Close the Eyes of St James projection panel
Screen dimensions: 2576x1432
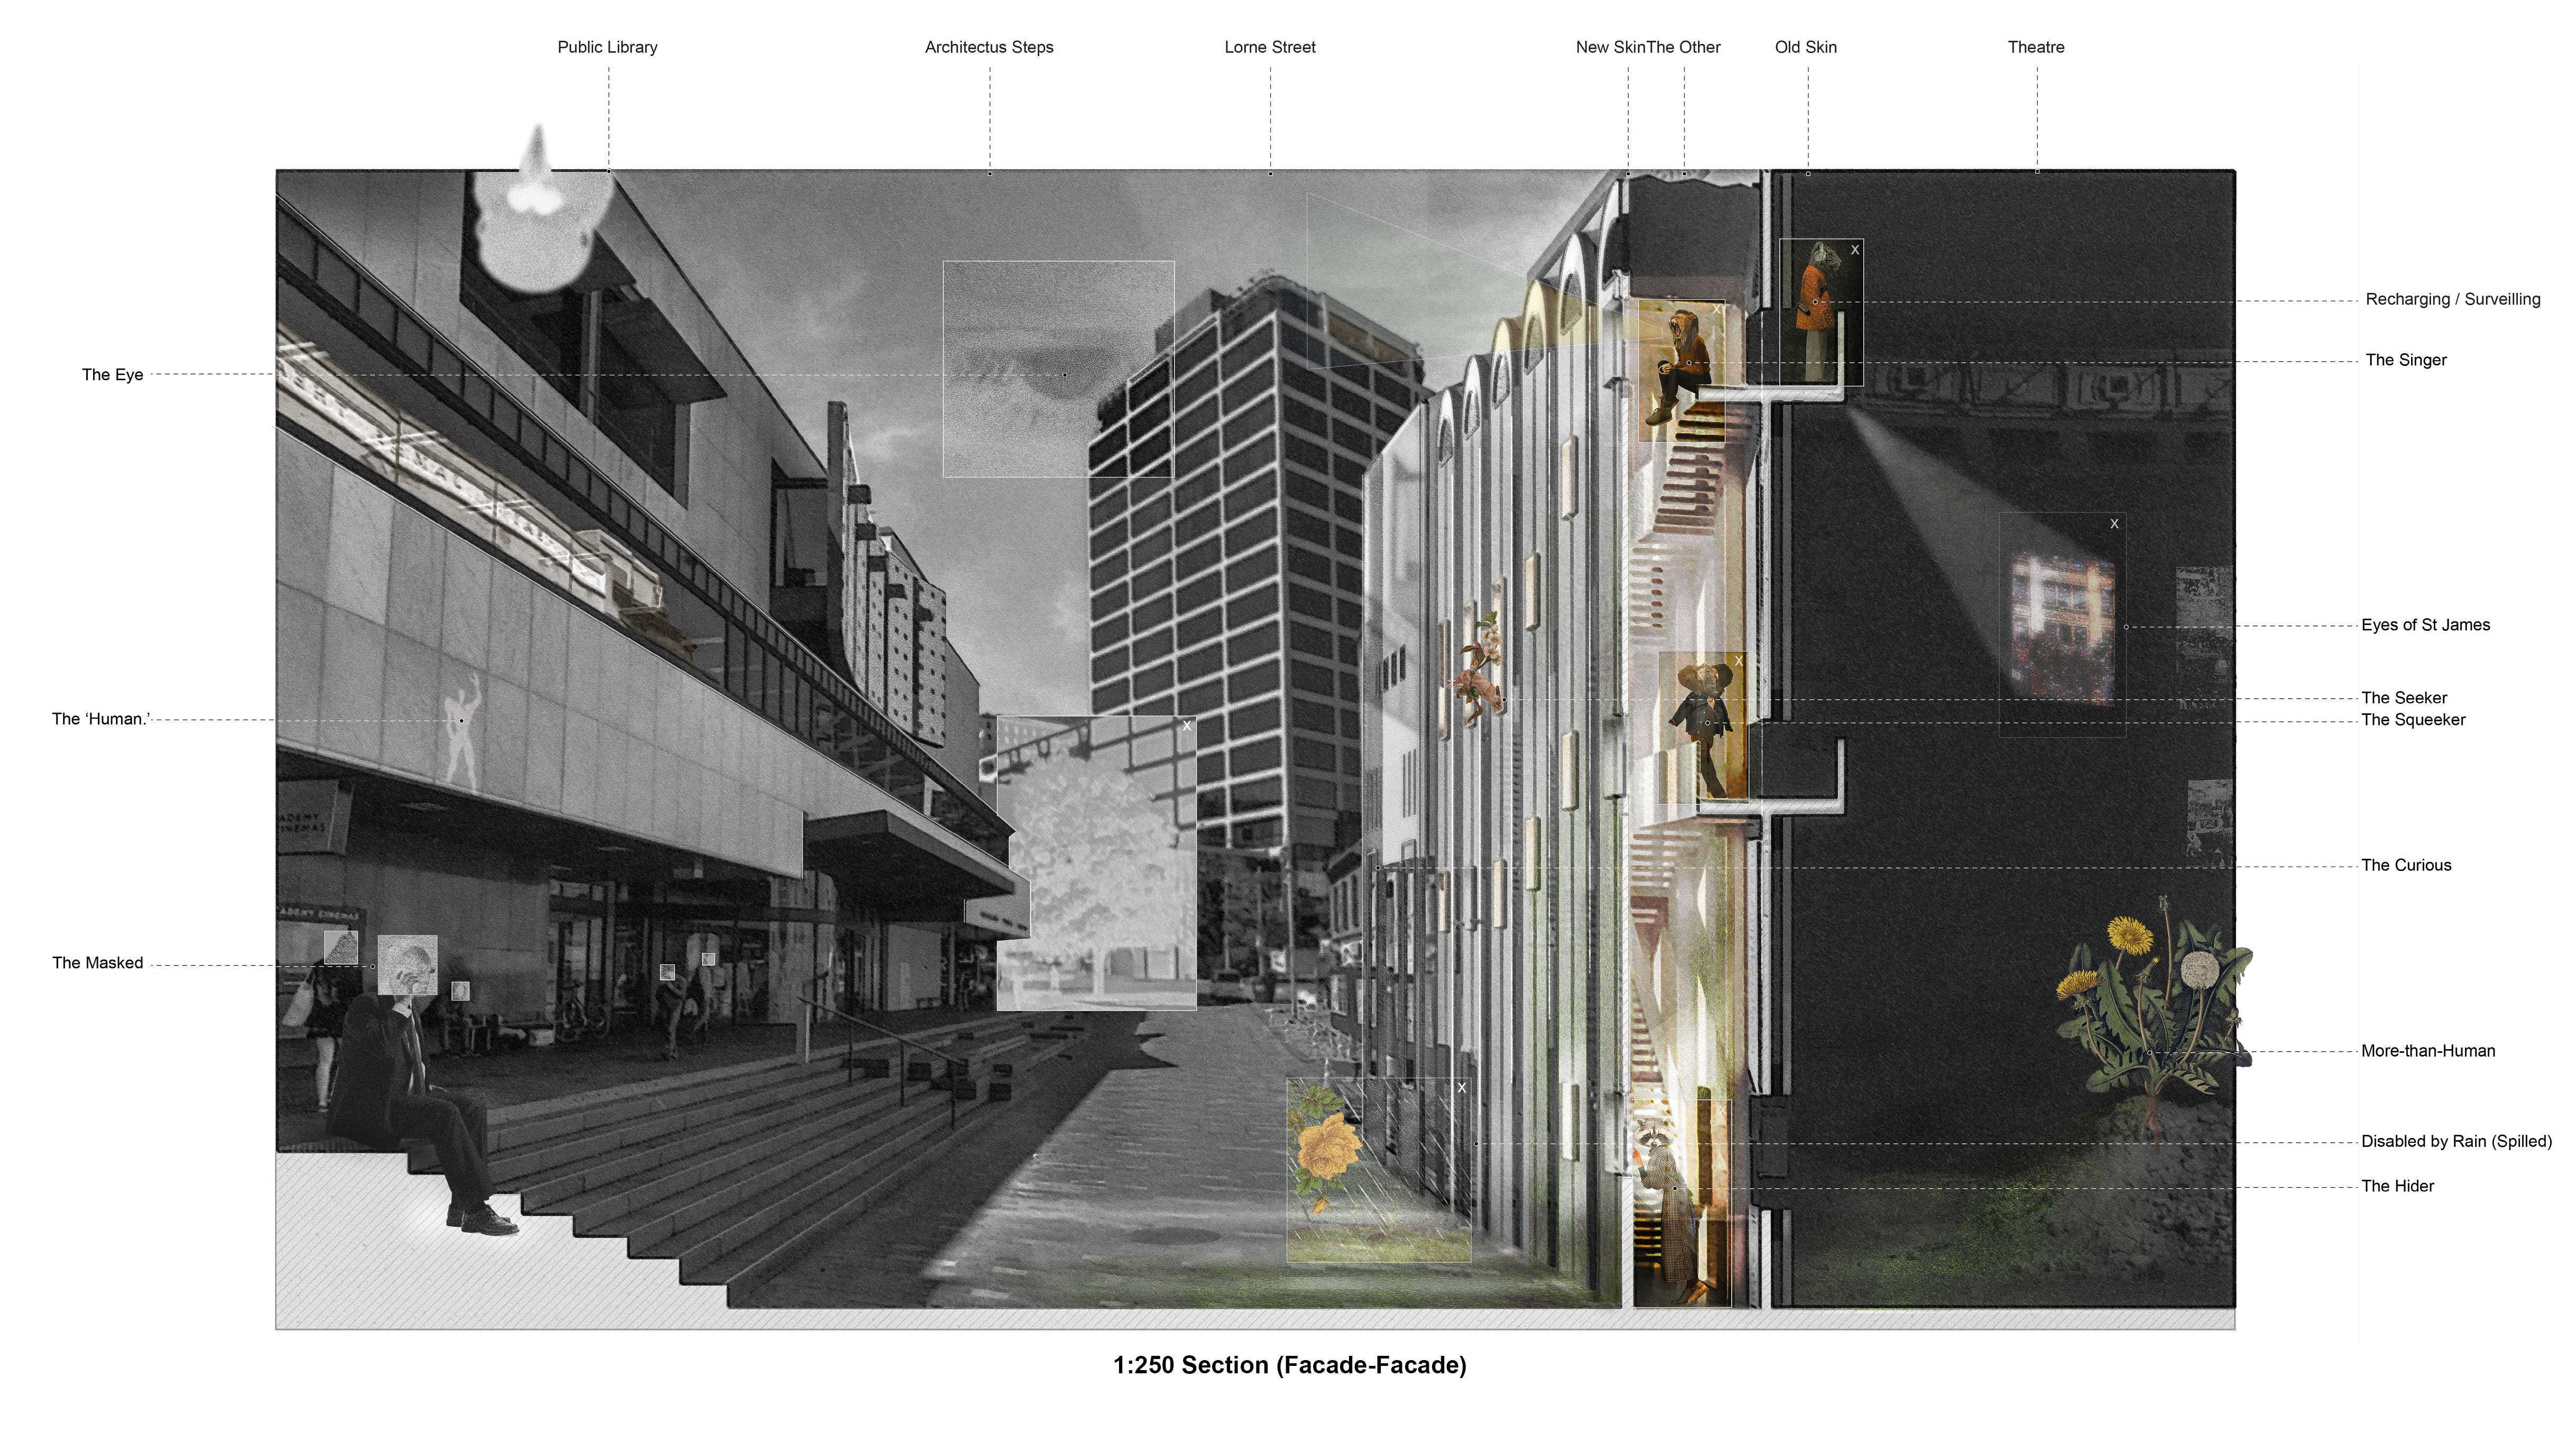click(x=2114, y=524)
